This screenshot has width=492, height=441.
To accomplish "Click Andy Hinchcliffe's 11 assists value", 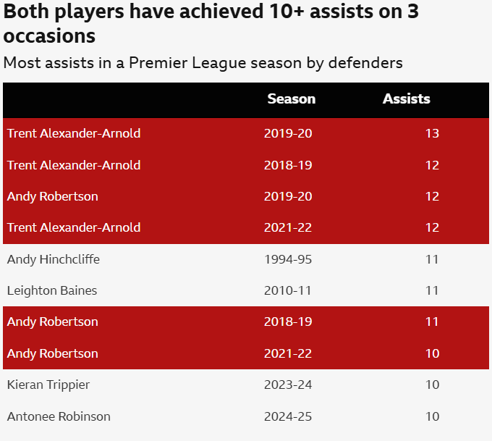I will pos(432,259).
